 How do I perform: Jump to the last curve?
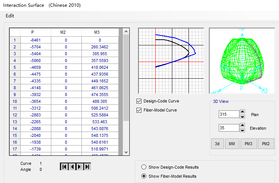point(87,166)
